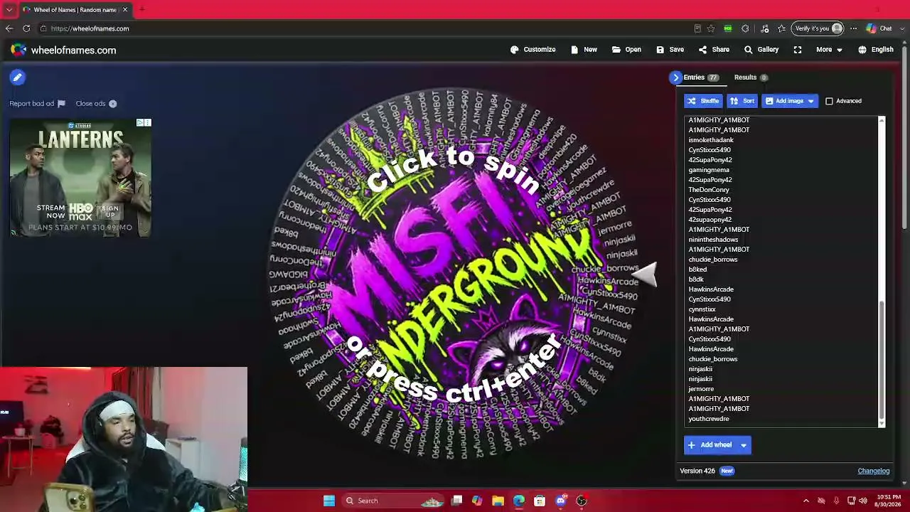Open the media control toolbar icon
The image size is (910, 512).
764,28
